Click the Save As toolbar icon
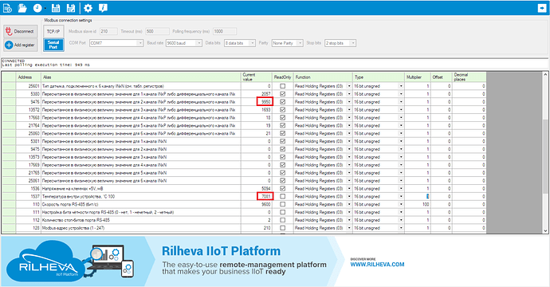The height and width of the screenshot is (287, 550). coord(71,8)
